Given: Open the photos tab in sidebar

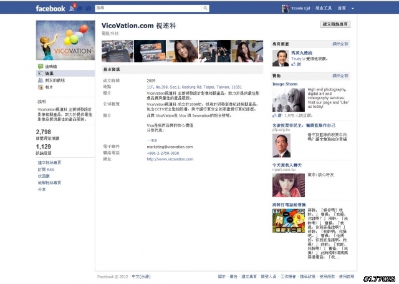Looking at the screenshot, I should click(49, 87).
